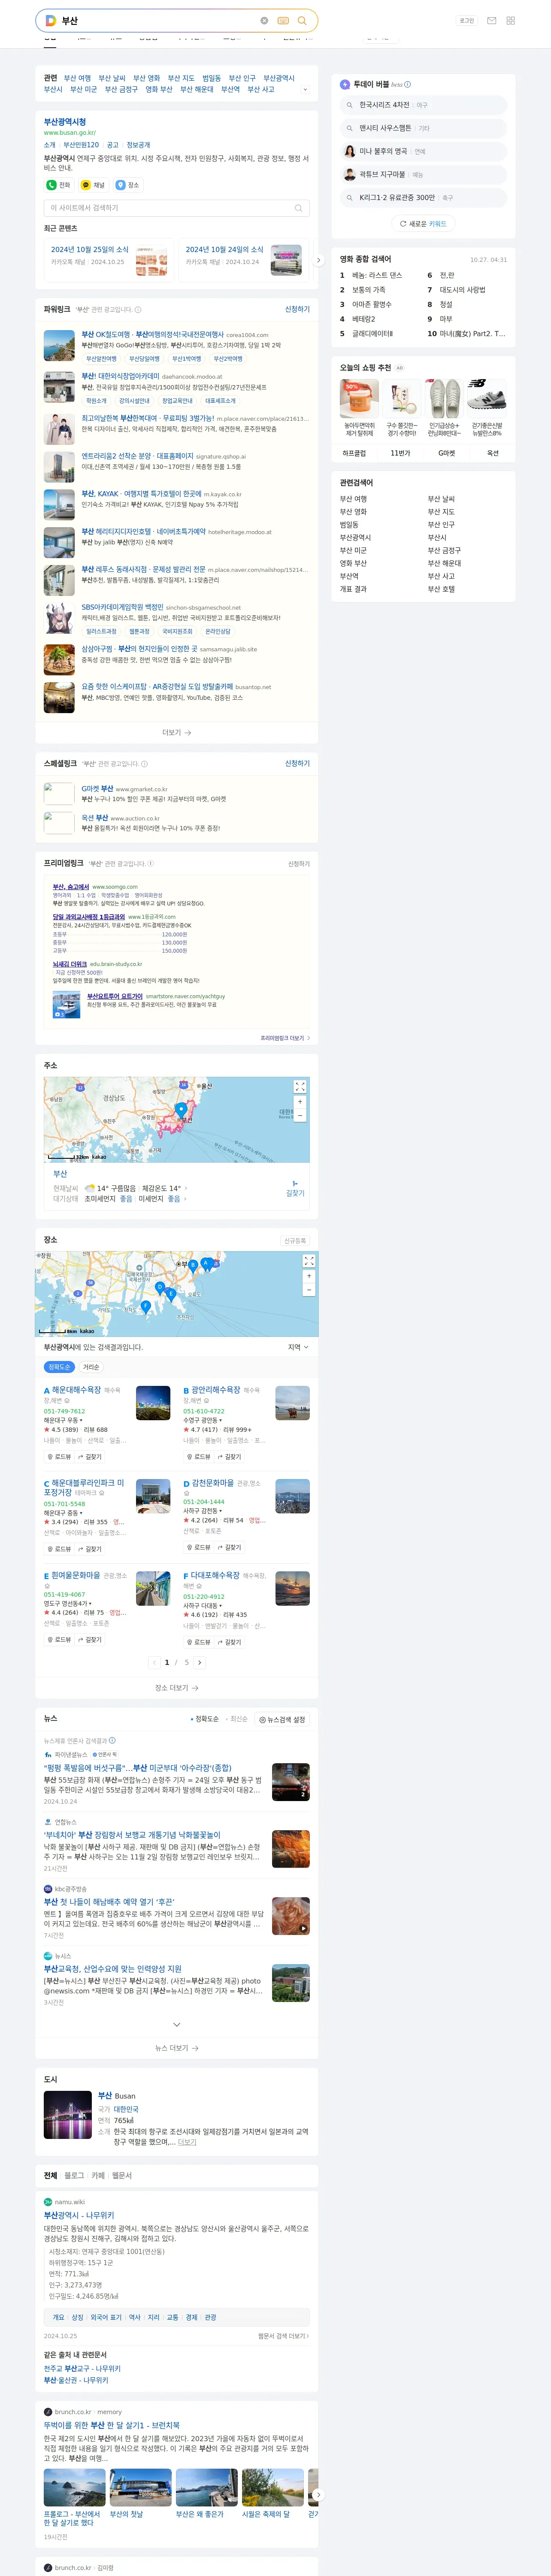The image size is (551, 2576).
Task: Select the 웹문서 tab
Action: (x=121, y=2176)
